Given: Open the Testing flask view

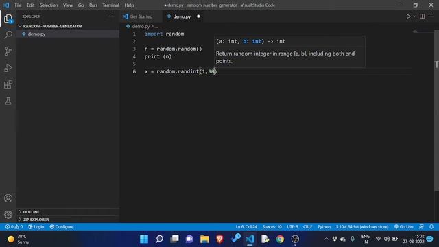Looking at the screenshot, I should click(8, 101).
